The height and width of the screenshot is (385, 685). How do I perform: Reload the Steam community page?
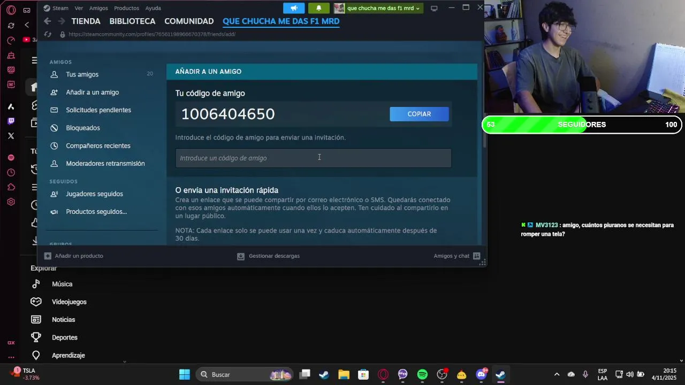[x=48, y=34]
